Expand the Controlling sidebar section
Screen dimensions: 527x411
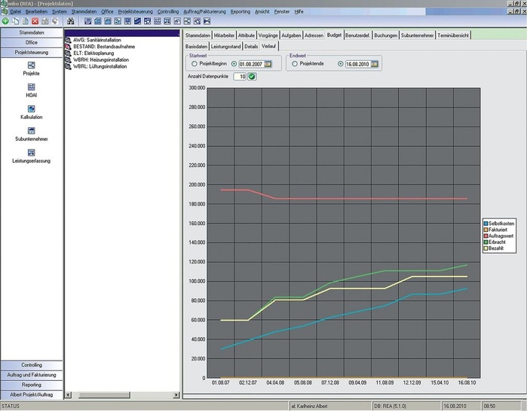[32, 364]
